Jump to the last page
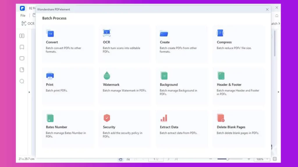This screenshot has height=167, width=298. tap(176, 159)
